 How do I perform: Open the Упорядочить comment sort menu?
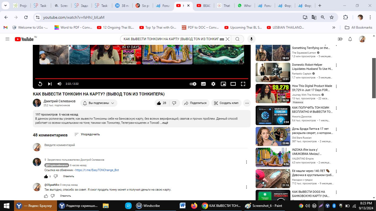pyautogui.click(x=87, y=134)
